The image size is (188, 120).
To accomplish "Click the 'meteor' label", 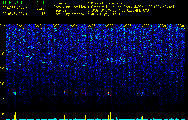I will (x=42, y=9).
